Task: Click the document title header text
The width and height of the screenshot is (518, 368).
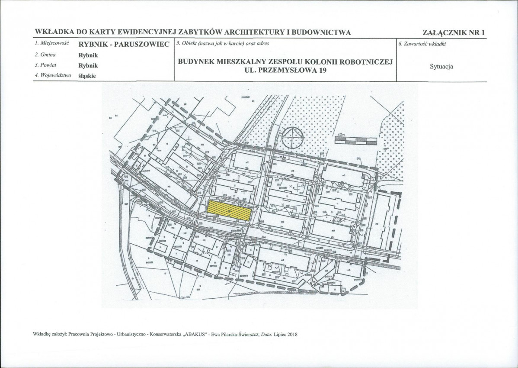Action: tap(192, 32)
